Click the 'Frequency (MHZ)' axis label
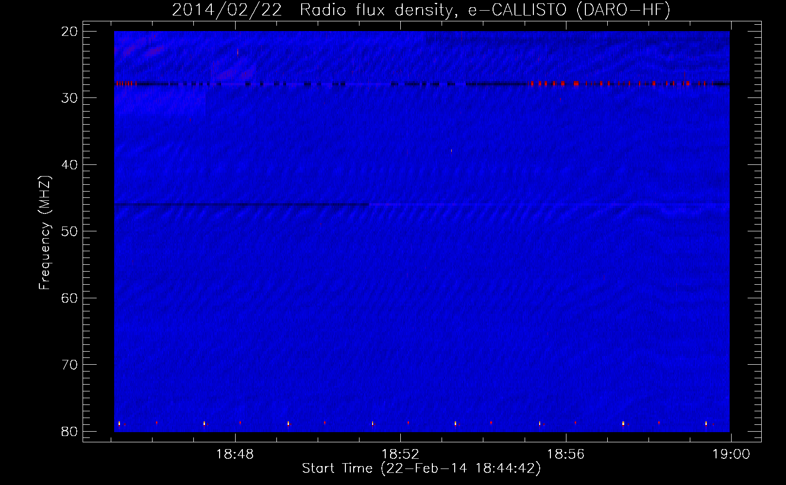 (45, 233)
